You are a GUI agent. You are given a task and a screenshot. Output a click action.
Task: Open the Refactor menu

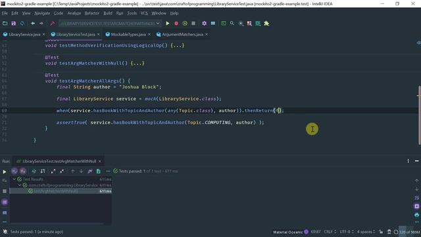point(92,13)
